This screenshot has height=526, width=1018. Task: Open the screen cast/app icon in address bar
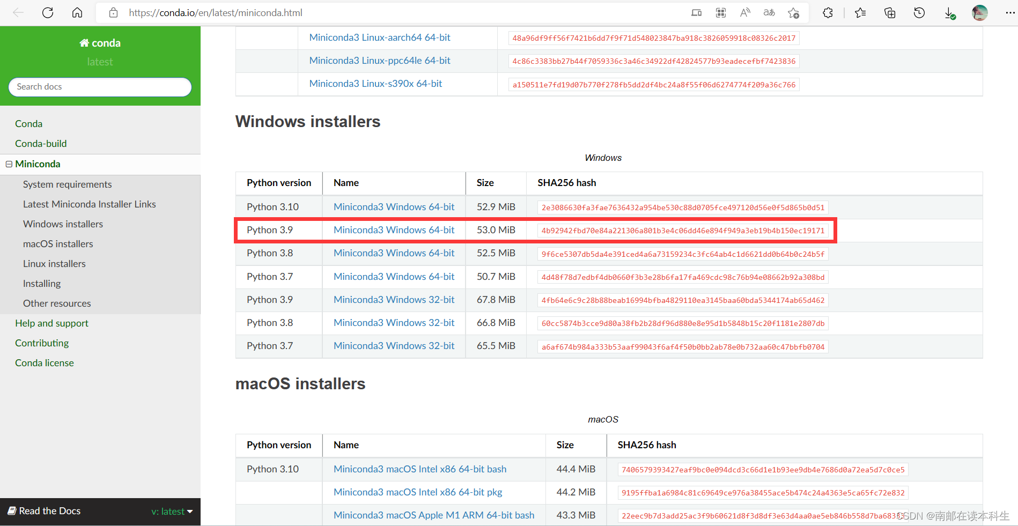point(697,13)
